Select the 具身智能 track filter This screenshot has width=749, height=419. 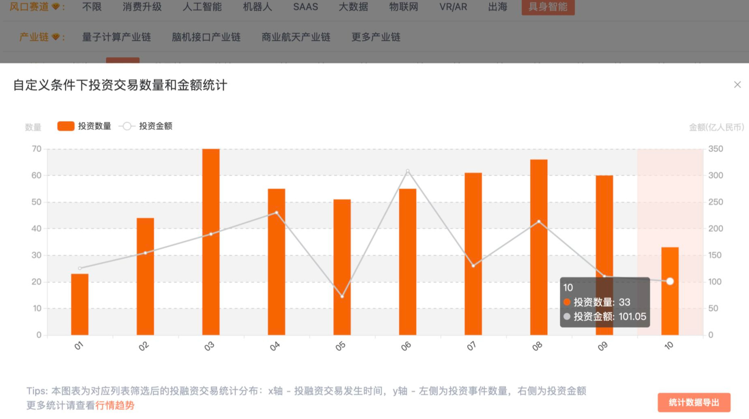tap(548, 7)
